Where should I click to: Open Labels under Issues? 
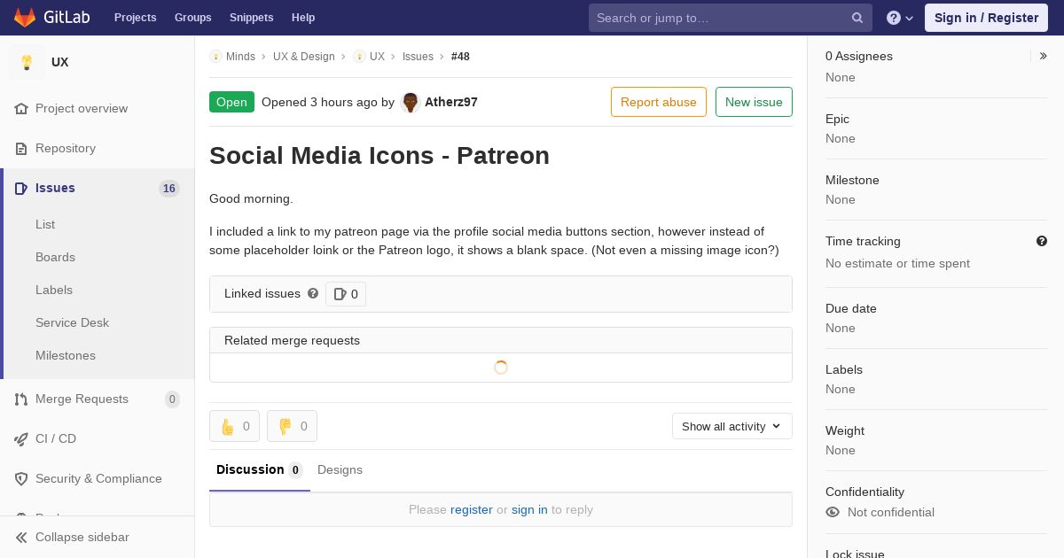pos(54,290)
